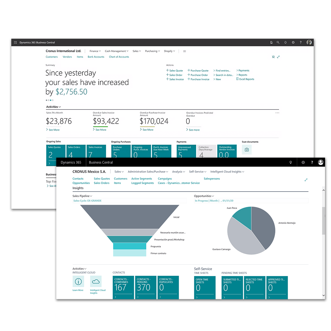Open the Bank Accounts link
331x331 pixels.
96,57
